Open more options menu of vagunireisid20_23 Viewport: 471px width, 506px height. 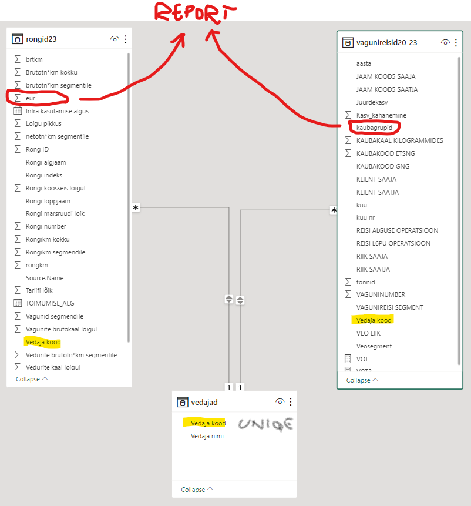[456, 42]
